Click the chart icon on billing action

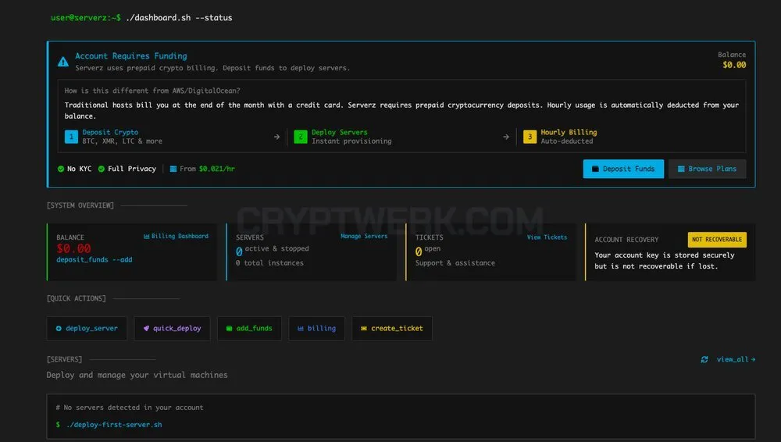click(301, 329)
